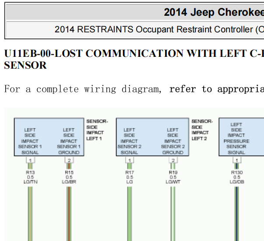Click pin 2 above wire R15
Viewport: 264px width, 241px height.
(x=69, y=160)
